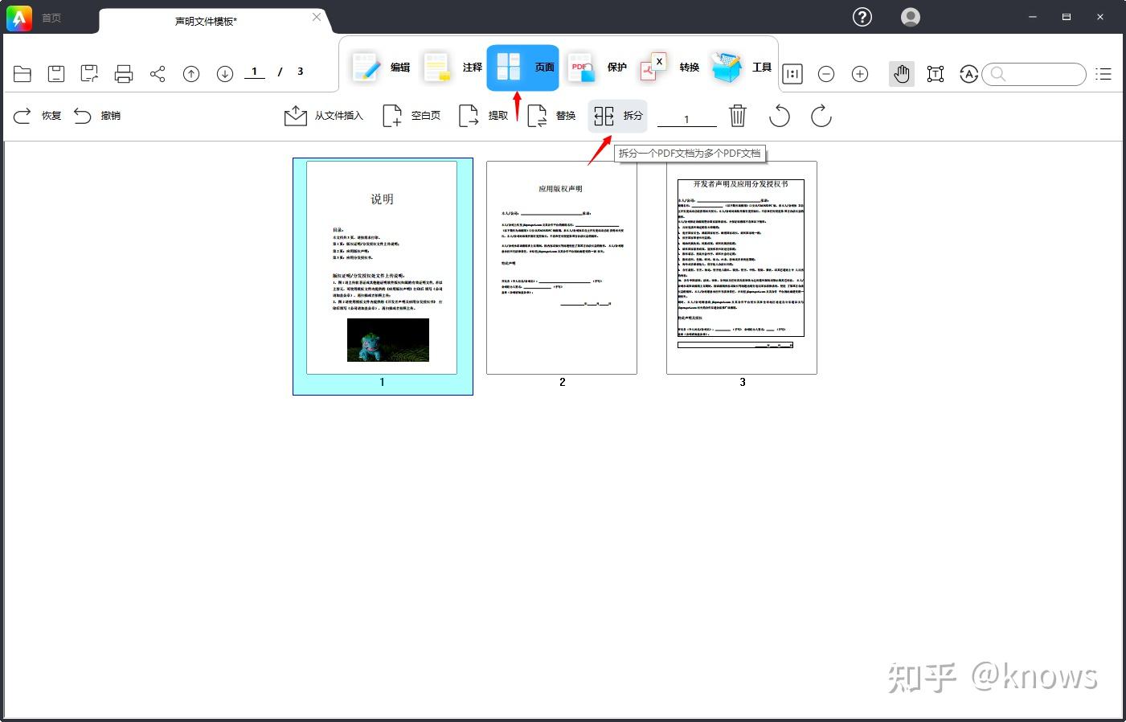Click the page number field beside 拆分

tap(686, 119)
